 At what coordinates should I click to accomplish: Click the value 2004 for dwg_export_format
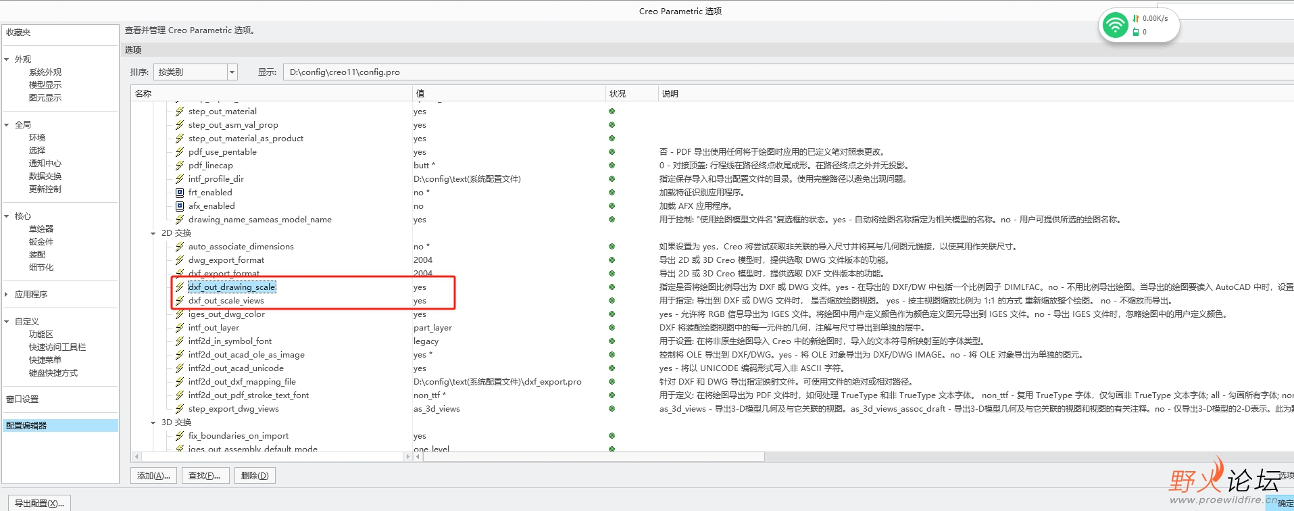pyautogui.click(x=423, y=260)
